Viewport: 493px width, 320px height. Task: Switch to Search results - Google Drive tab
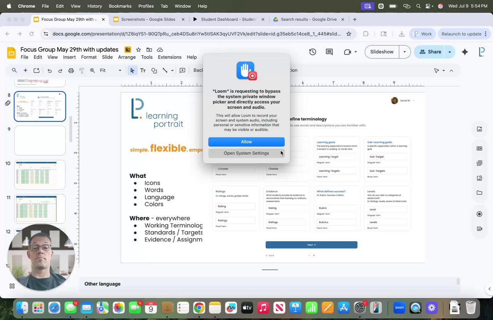click(x=309, y=19)
